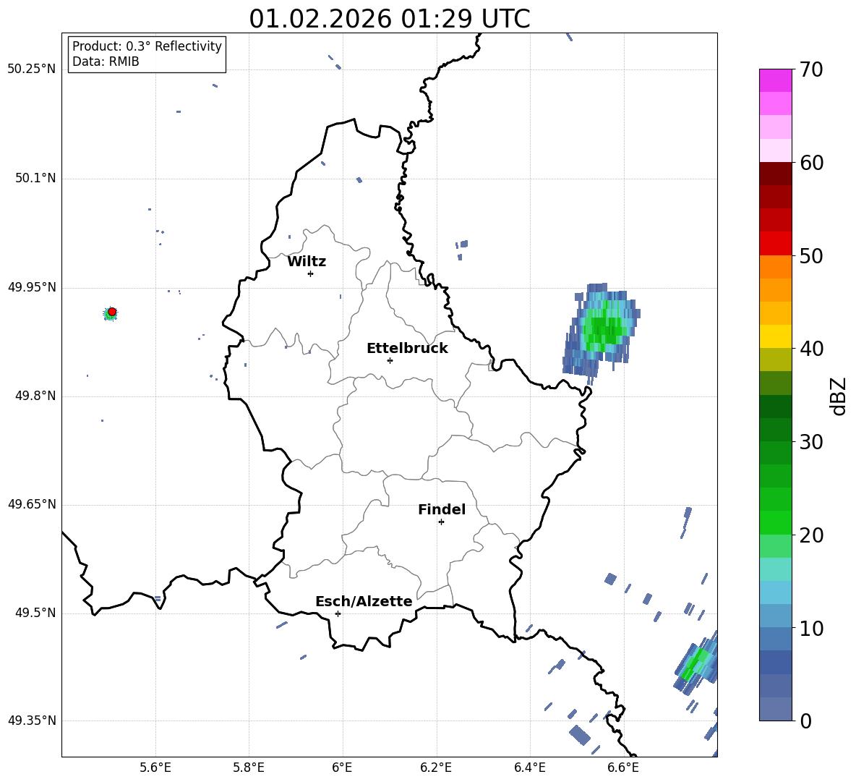The width and height of the screenshot is (856, 782).
Task: Click the 6.4°E longitude label
Action: (x=529, y=768)
